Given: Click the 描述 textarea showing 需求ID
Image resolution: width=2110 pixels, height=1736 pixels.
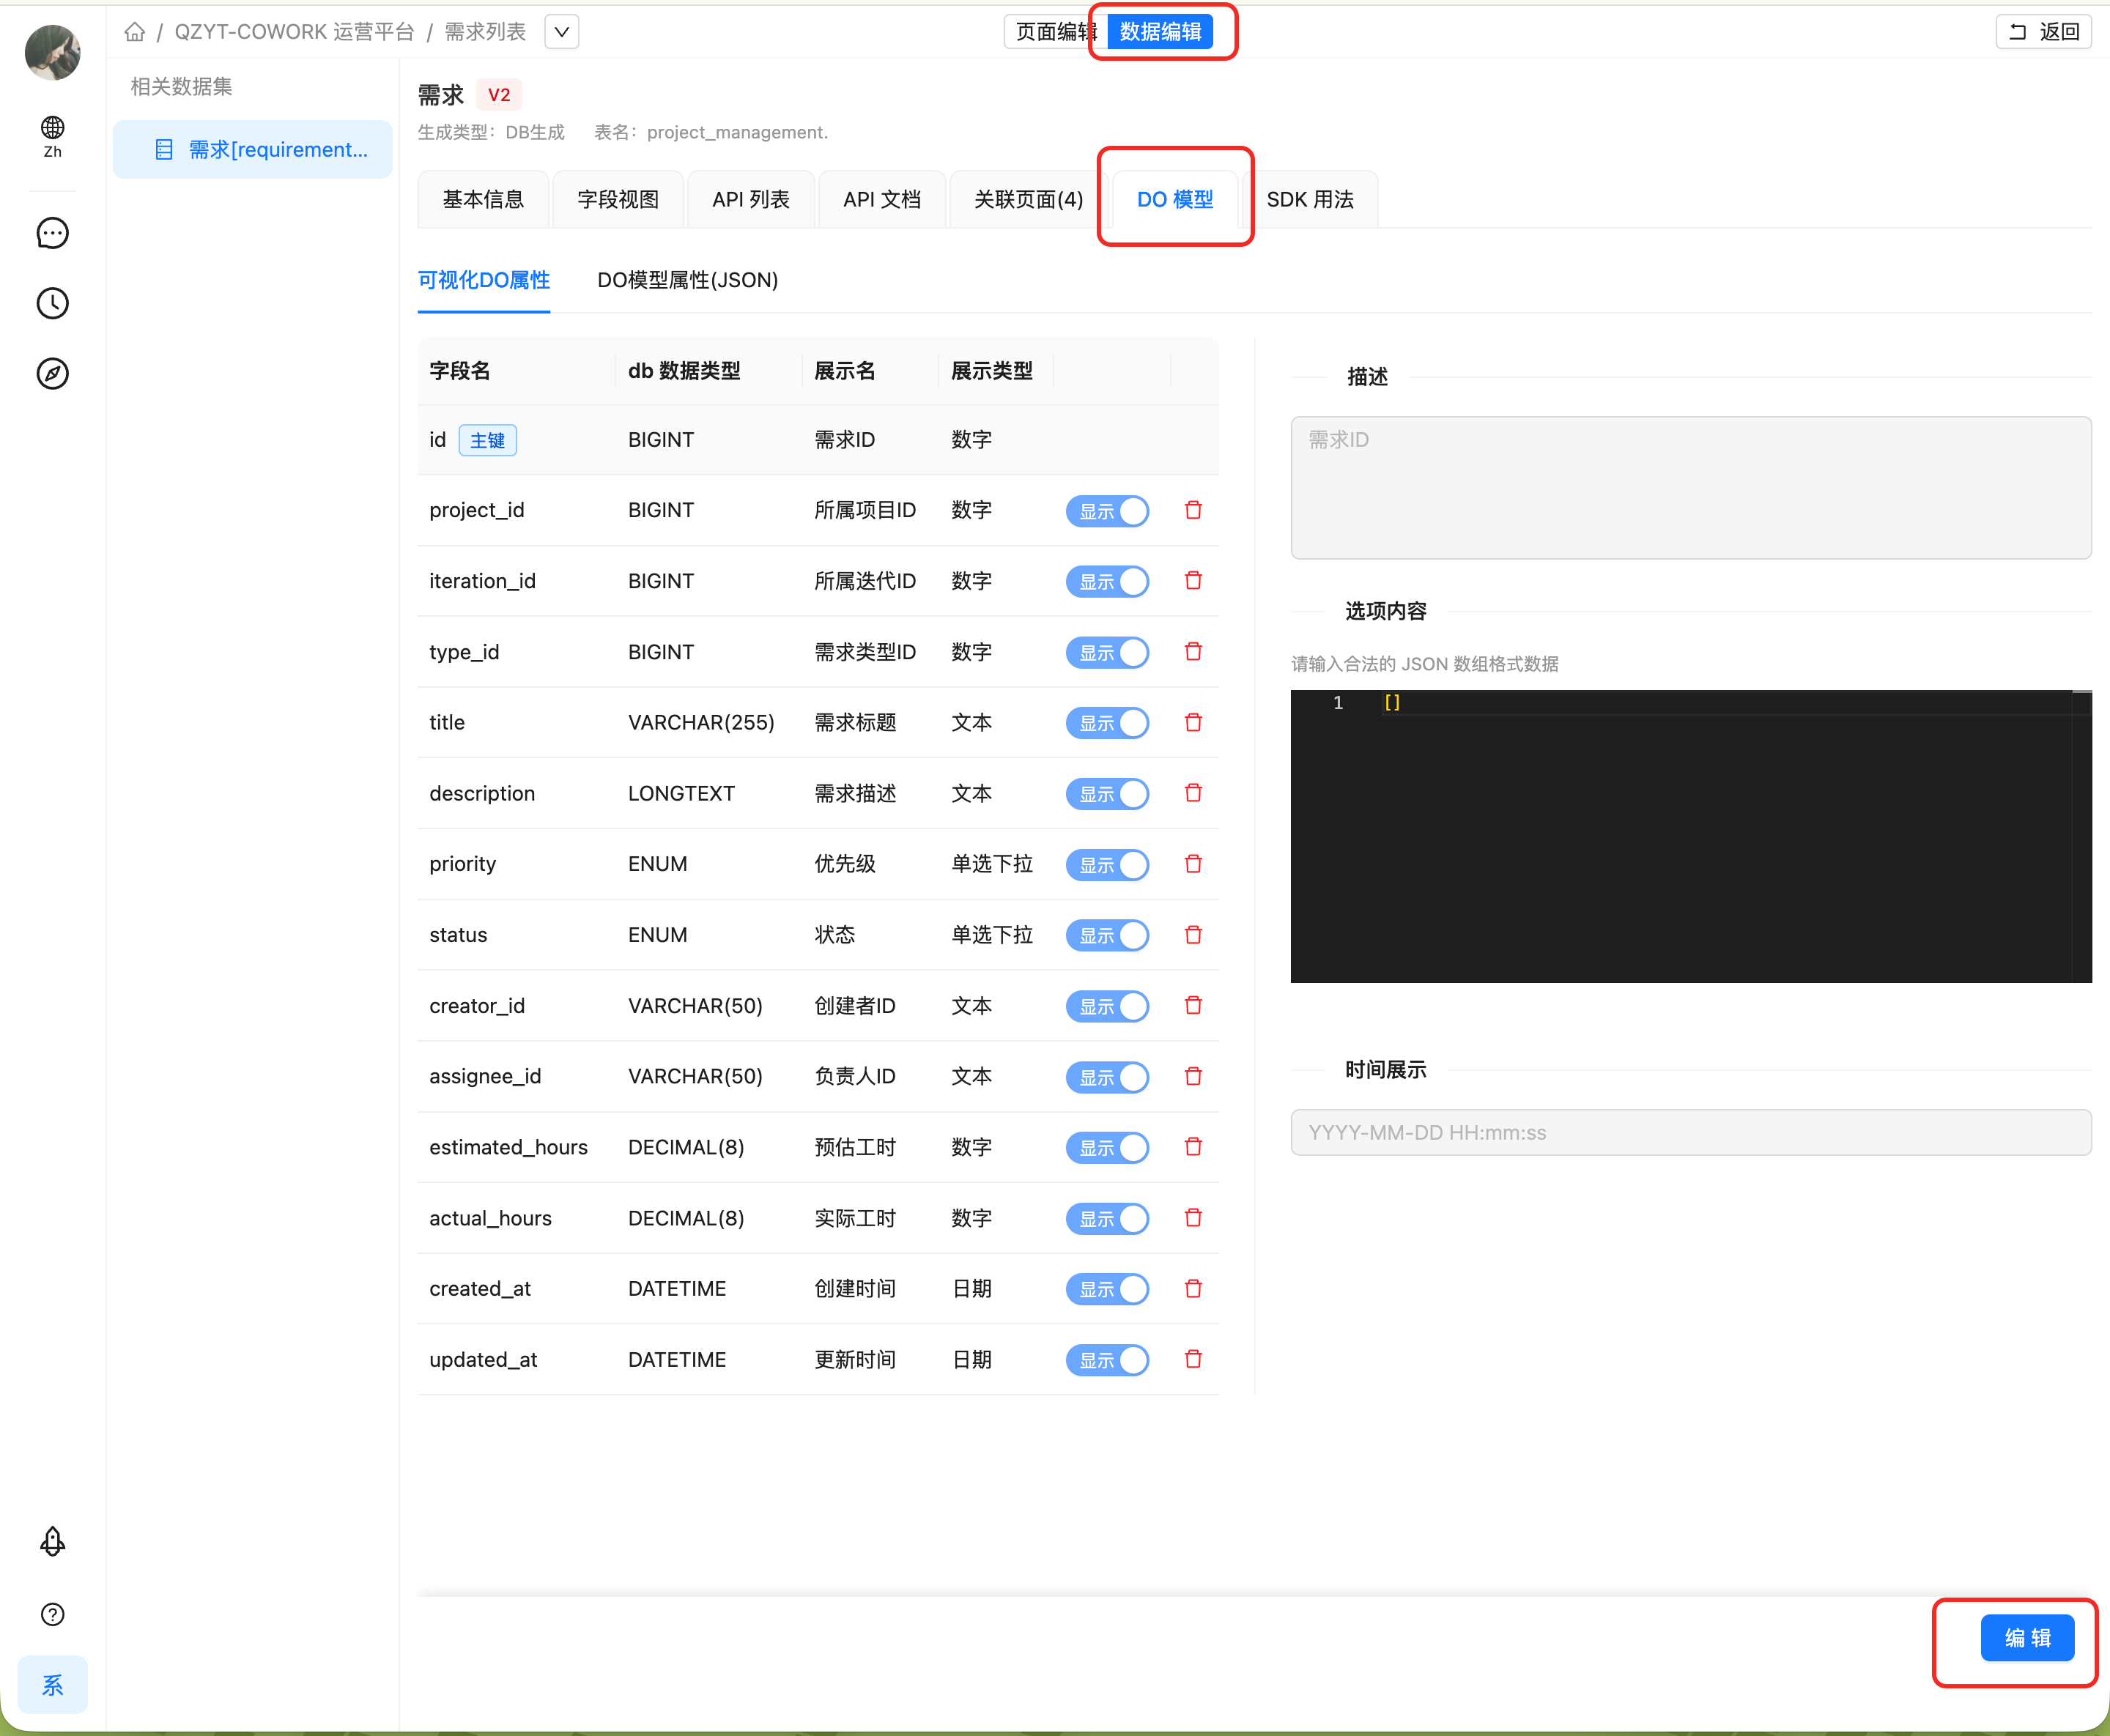Looking at the screenshot, I should 1691,488.
